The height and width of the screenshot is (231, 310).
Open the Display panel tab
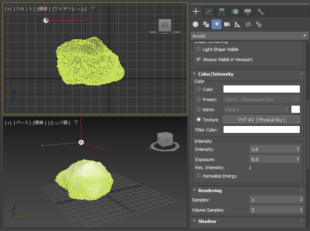(248, 12)
